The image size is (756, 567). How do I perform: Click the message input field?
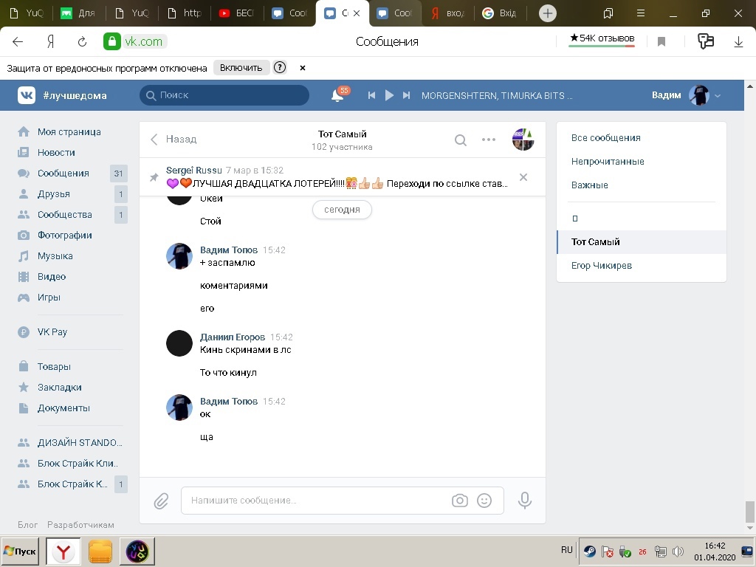(314, 501)
